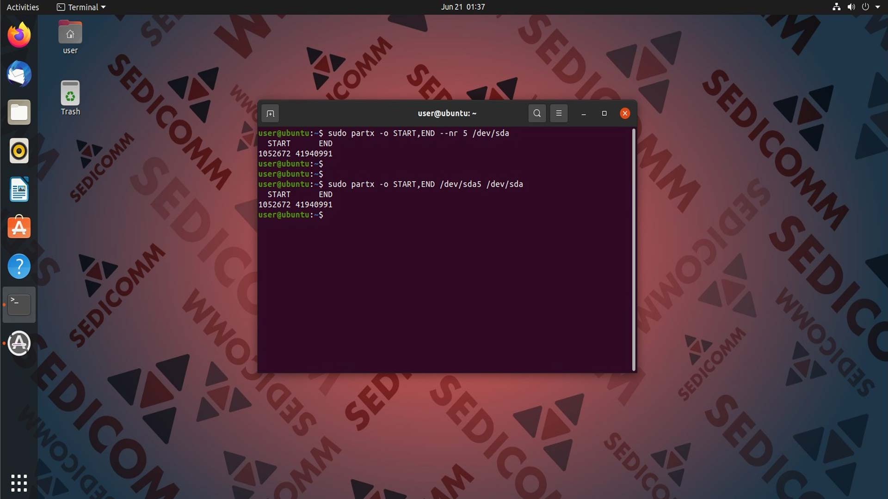Click the volume icon in the top bar
888x499 pixels.
(x=851, y=7)
